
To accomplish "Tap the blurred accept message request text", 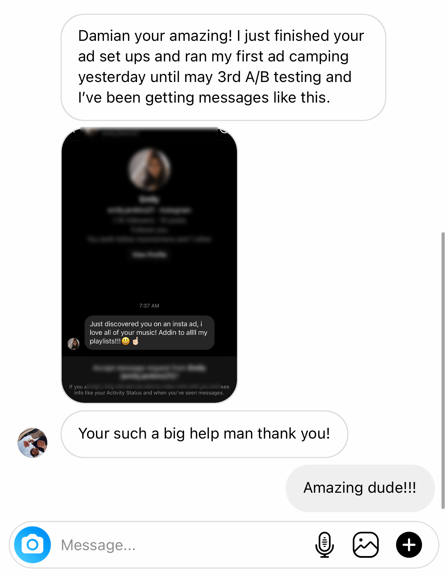I will [x=149, y=372].
